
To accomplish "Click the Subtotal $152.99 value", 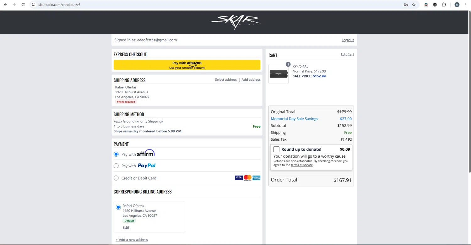I will click(x=344, y=126).
